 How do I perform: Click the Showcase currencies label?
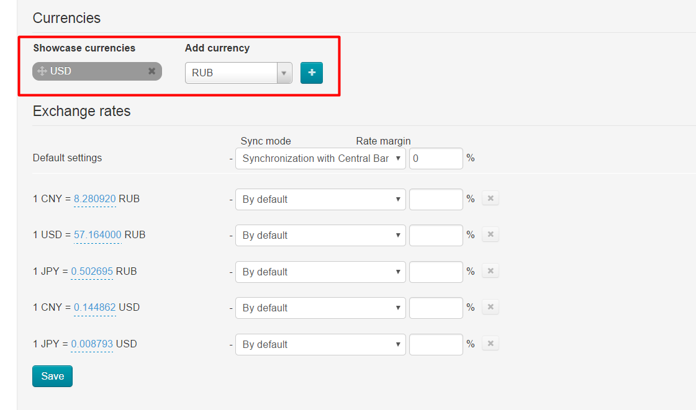pos(84,48)
